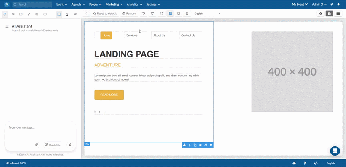Redo the last change
The height and width of the screenshot is (167, 346).
coord(152,13)
